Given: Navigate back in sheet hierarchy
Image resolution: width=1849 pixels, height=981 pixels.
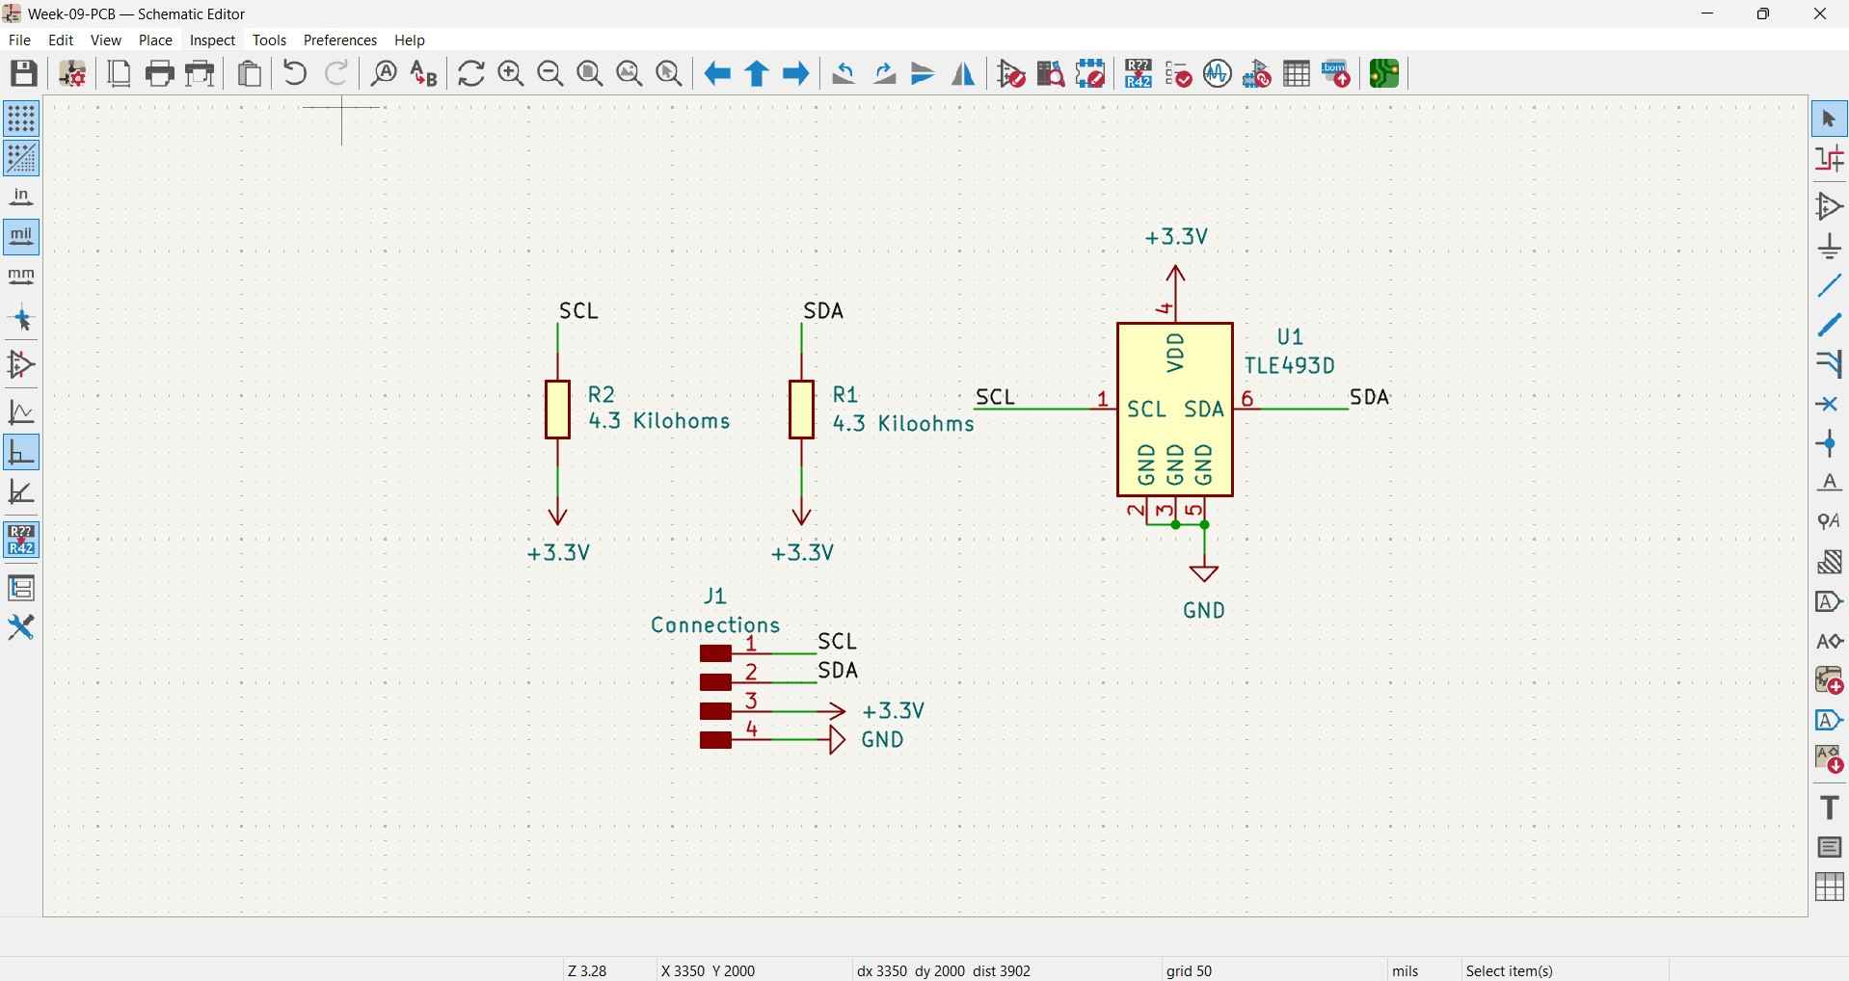Looking at the screenshot, I should pos(717,73).
